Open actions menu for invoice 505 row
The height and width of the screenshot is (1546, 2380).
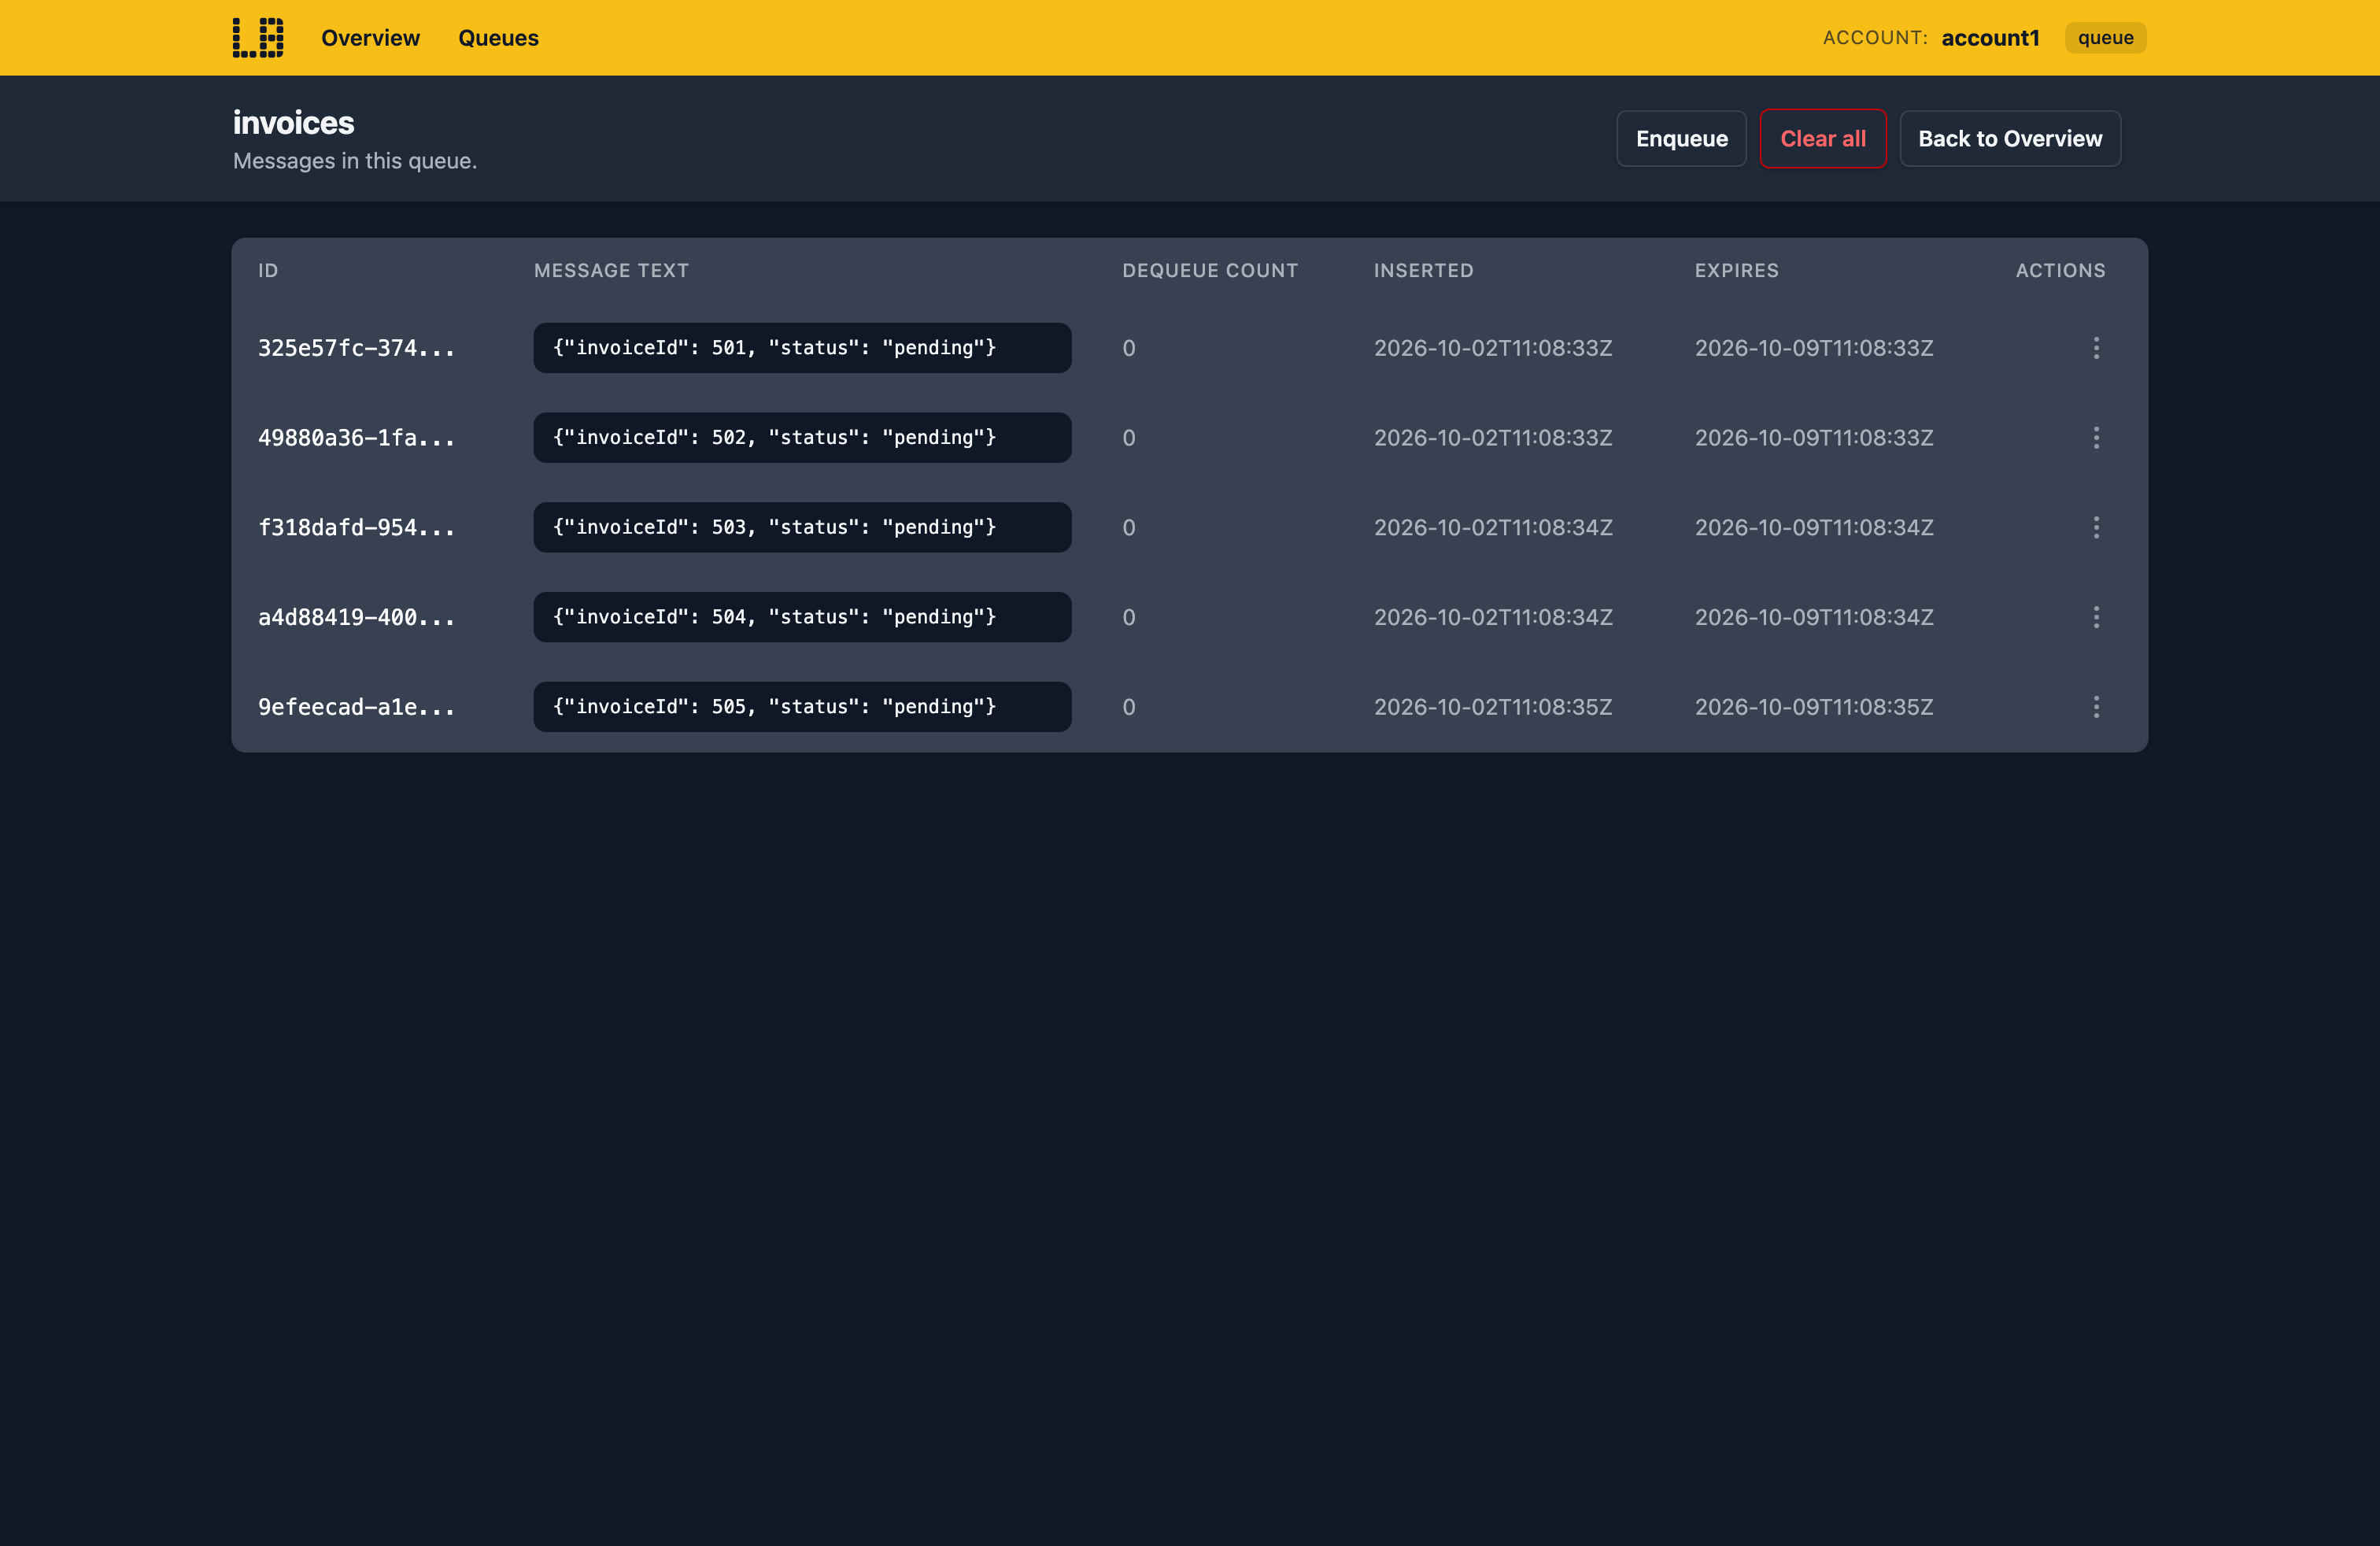pos(2096,707)
